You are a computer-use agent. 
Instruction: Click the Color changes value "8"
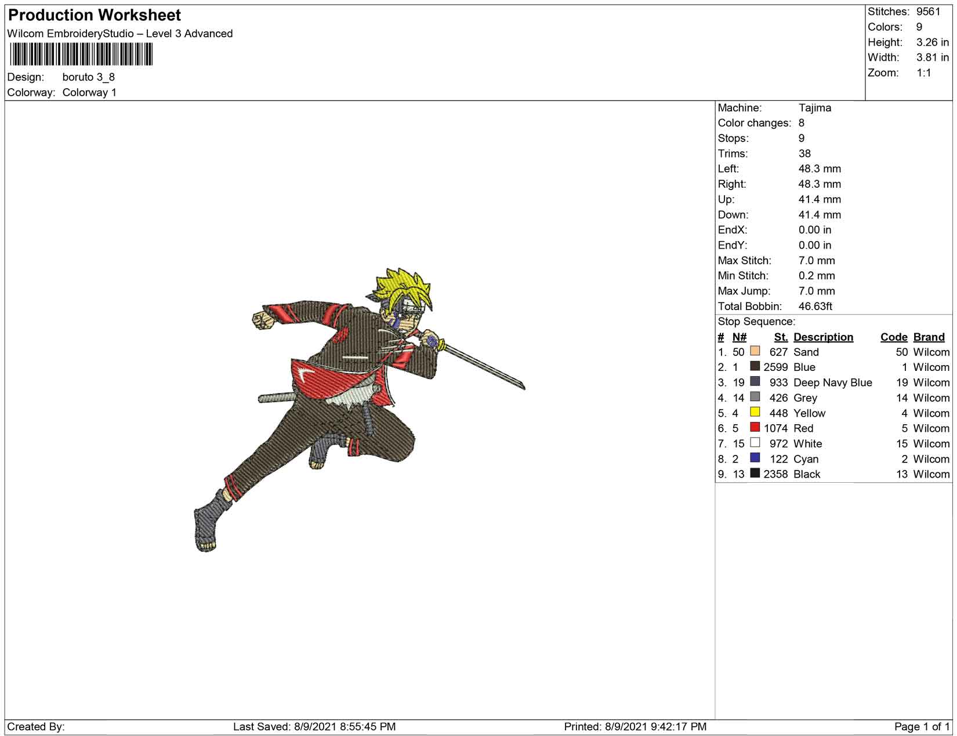pyautogui.click(x=802, y=123)
